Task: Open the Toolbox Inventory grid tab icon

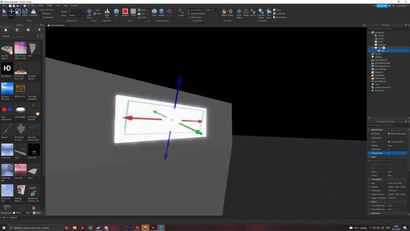Action: click(17, 30)
